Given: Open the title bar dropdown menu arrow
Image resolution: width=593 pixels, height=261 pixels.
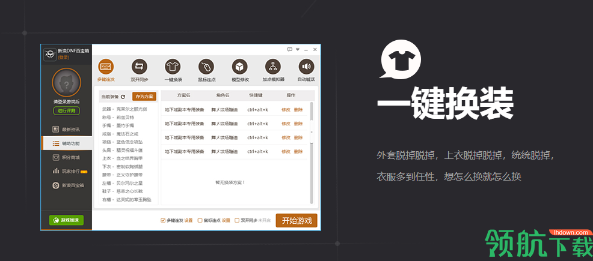Looking at the screenshot, I should (x=298, y=49).
